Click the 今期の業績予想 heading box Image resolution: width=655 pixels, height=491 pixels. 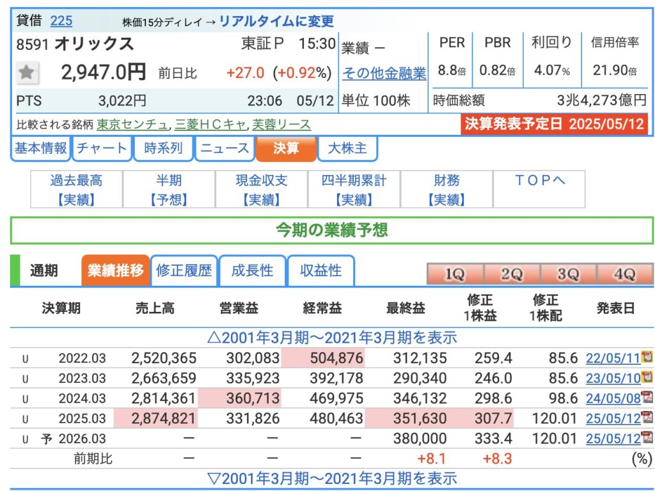(332, 230)
